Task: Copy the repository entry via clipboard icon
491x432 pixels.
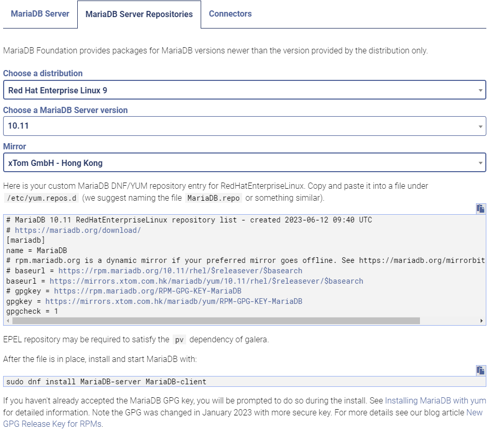Action: coord(480,208)
